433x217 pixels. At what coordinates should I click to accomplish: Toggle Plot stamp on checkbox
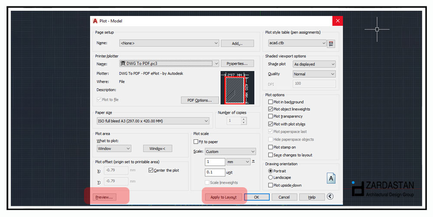pos(271,147)
